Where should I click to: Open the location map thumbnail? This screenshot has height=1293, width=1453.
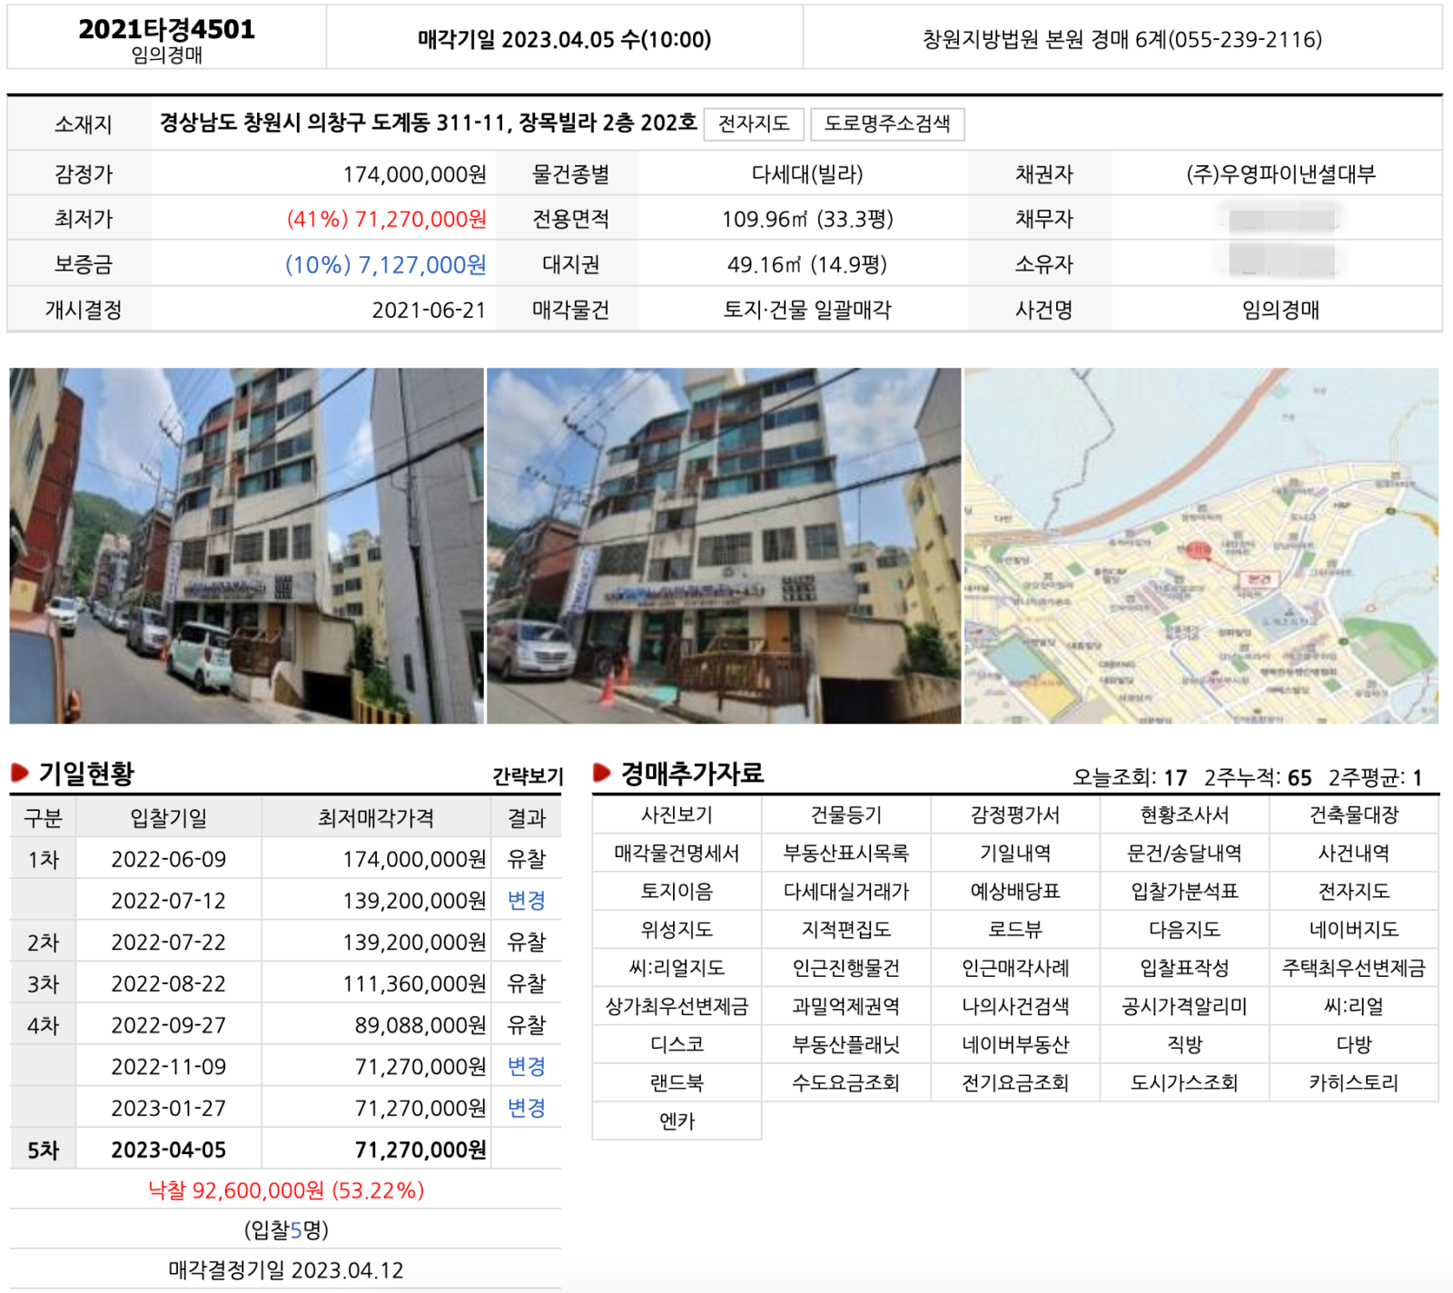(1201, 546)
